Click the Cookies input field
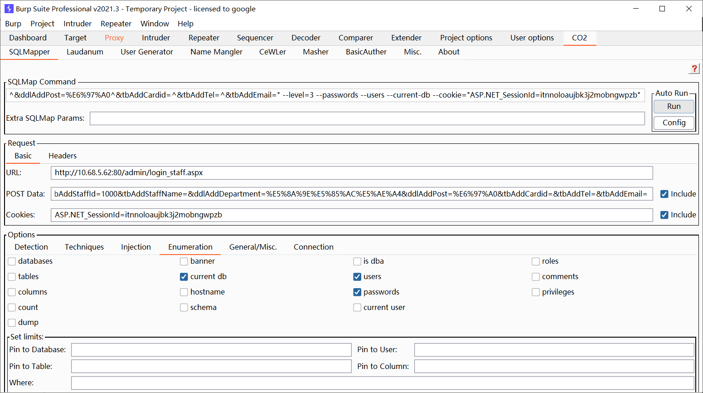 pos(352,215)
